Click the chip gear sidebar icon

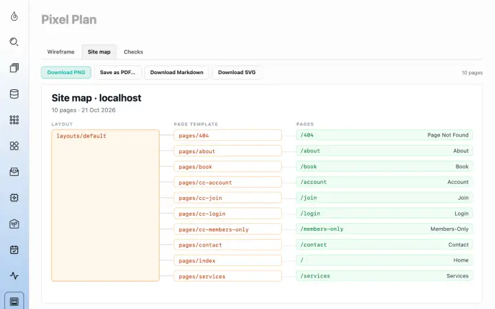[x=14, y=198]
